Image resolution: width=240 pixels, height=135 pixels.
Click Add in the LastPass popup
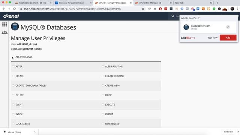228,37
